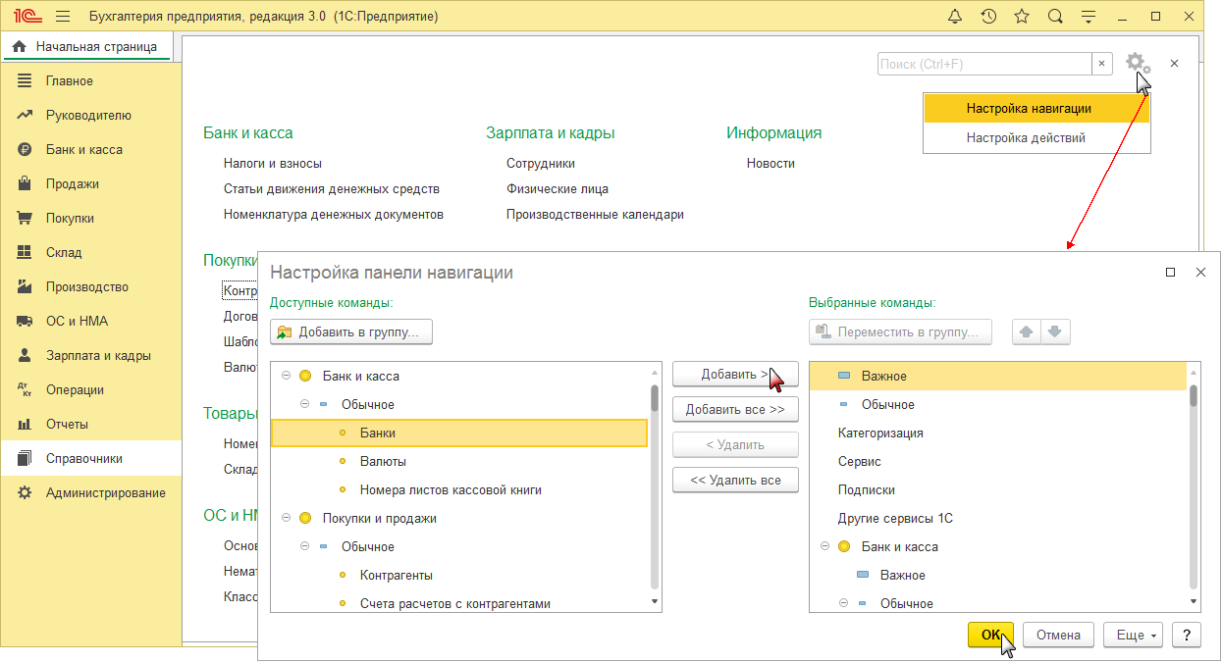Click the Склад sidebar icon
This screenshot has height=663, width=1222.
coord(25,252)
